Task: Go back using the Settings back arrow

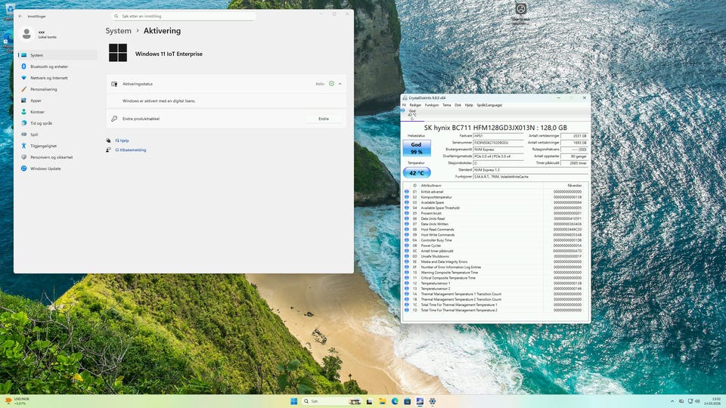Action: click(x=20, y=16)
